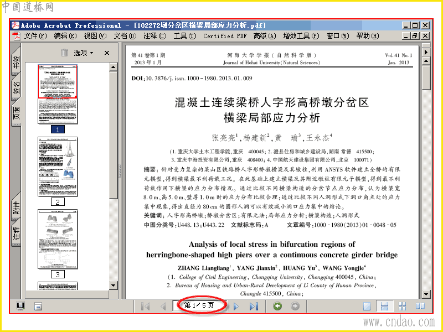Close the pages navigation panel

click(x=107, y=53)
